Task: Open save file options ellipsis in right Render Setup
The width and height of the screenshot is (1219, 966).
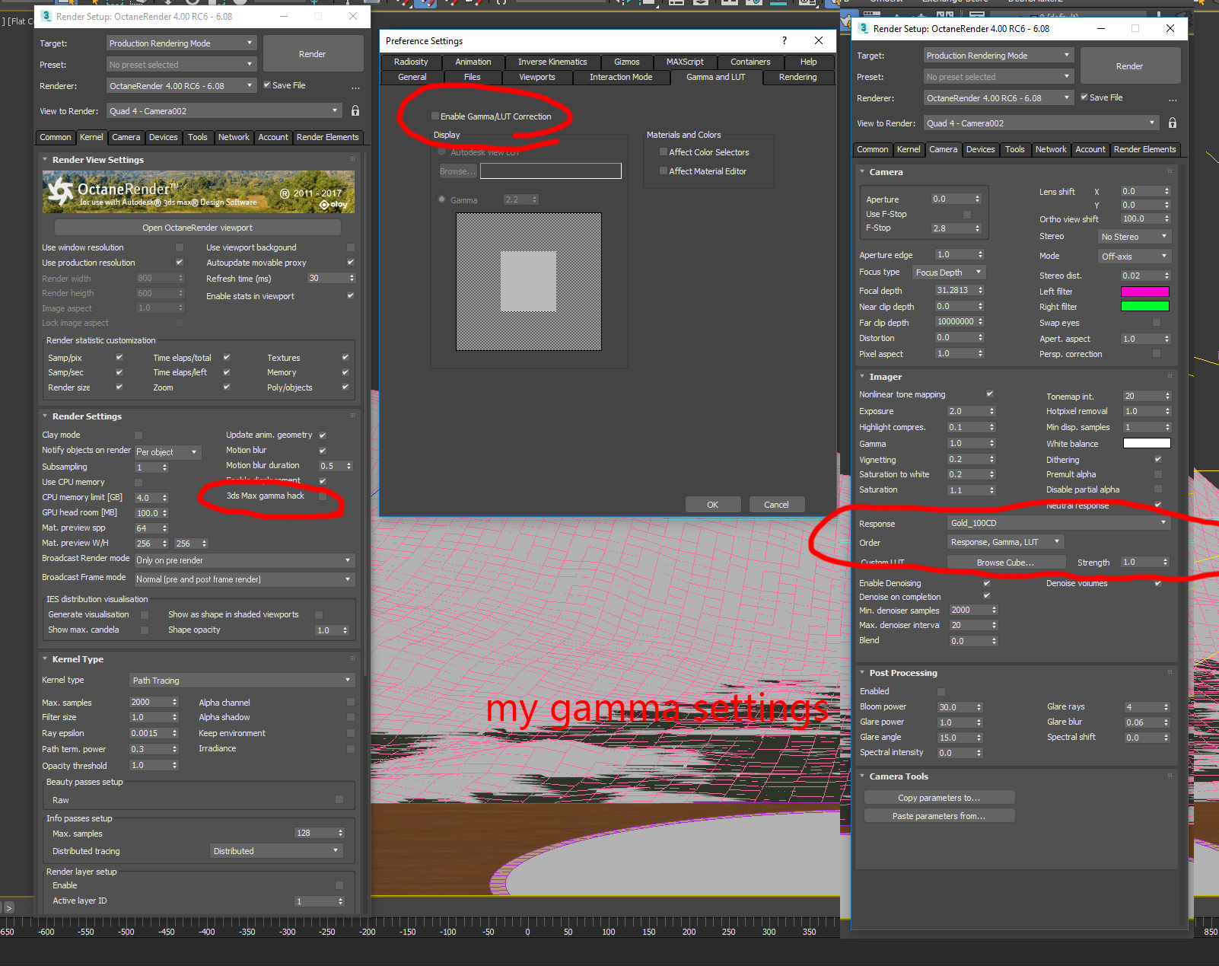Action: (x=1173, y=99)
